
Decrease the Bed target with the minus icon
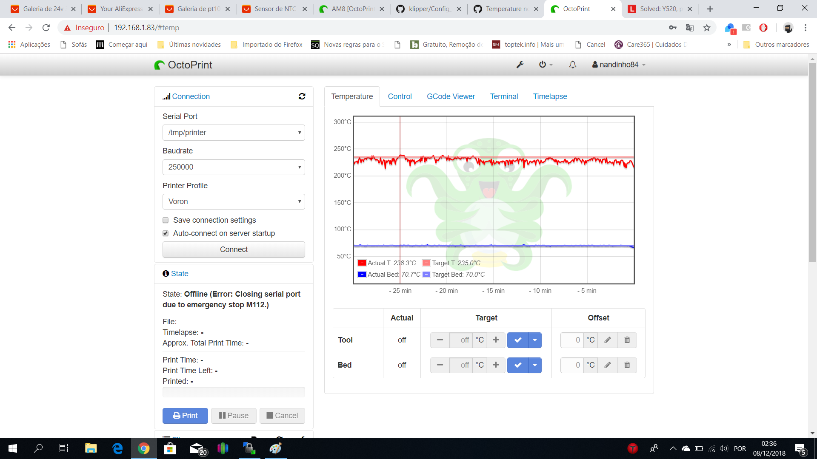(440, 365)
